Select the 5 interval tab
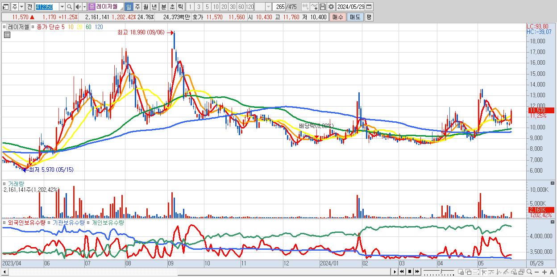 207,7
